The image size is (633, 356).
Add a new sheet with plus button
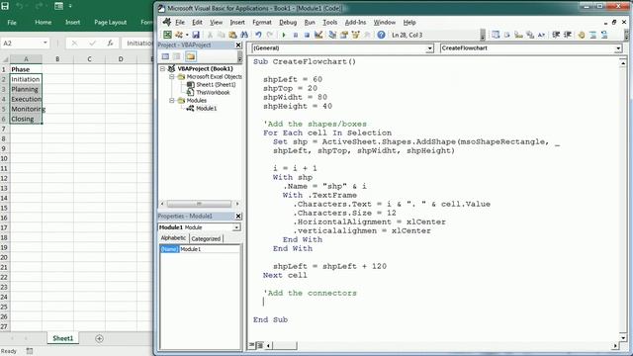point(99,338)
